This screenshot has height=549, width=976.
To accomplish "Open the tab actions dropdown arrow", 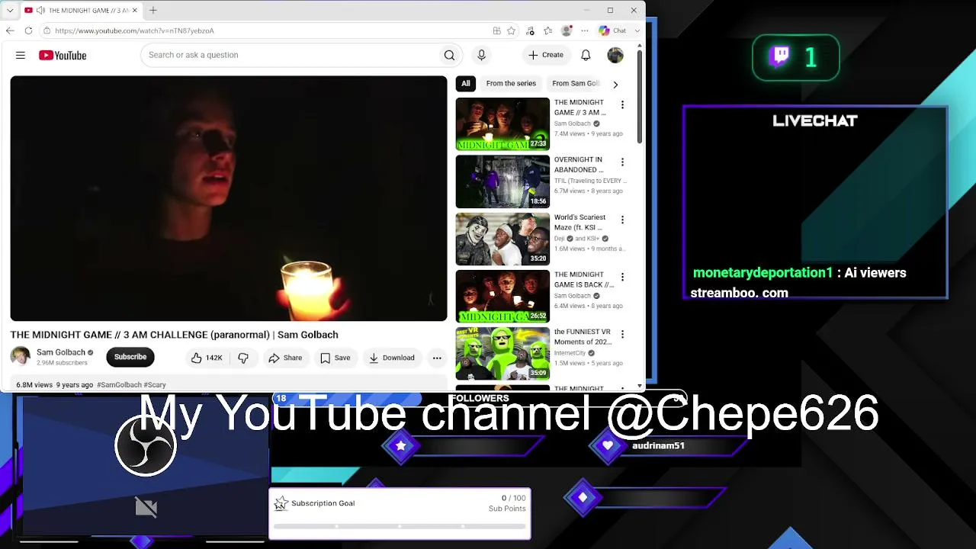I will 10,10.
